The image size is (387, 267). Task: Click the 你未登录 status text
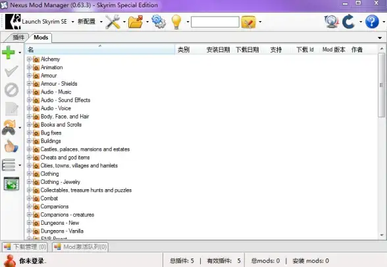coord(33,261)
